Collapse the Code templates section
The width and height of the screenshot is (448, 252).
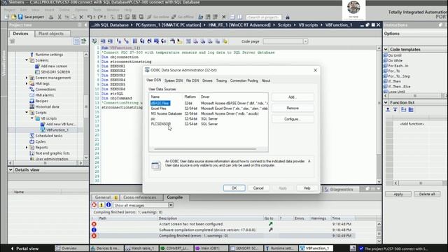coord(386,50)
